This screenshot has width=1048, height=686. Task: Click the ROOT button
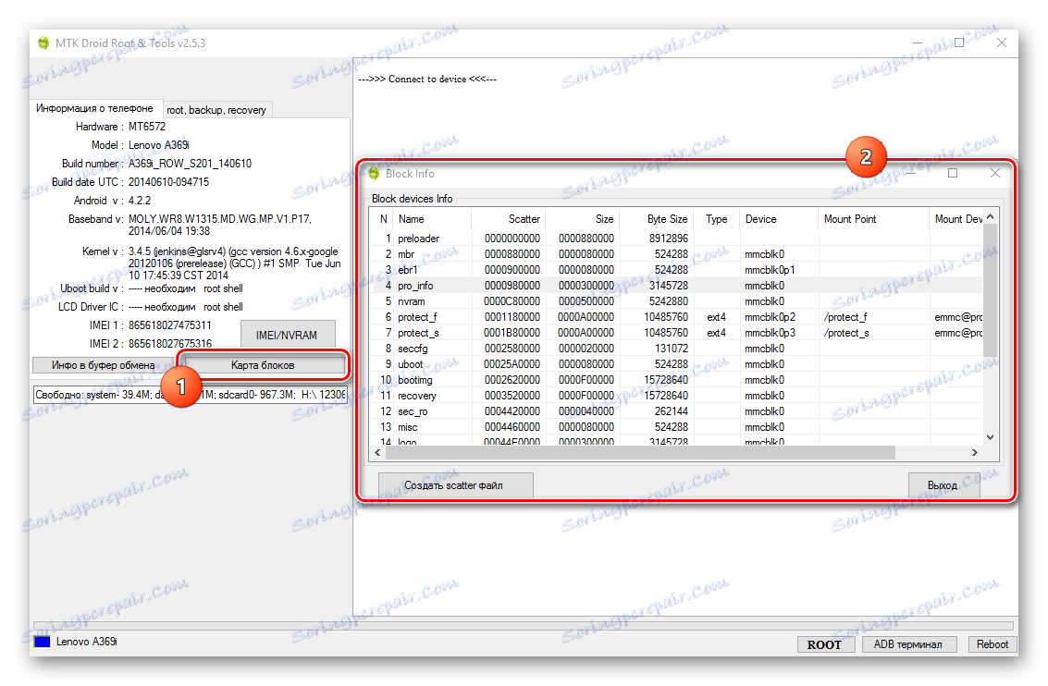[x=825, y=643]
